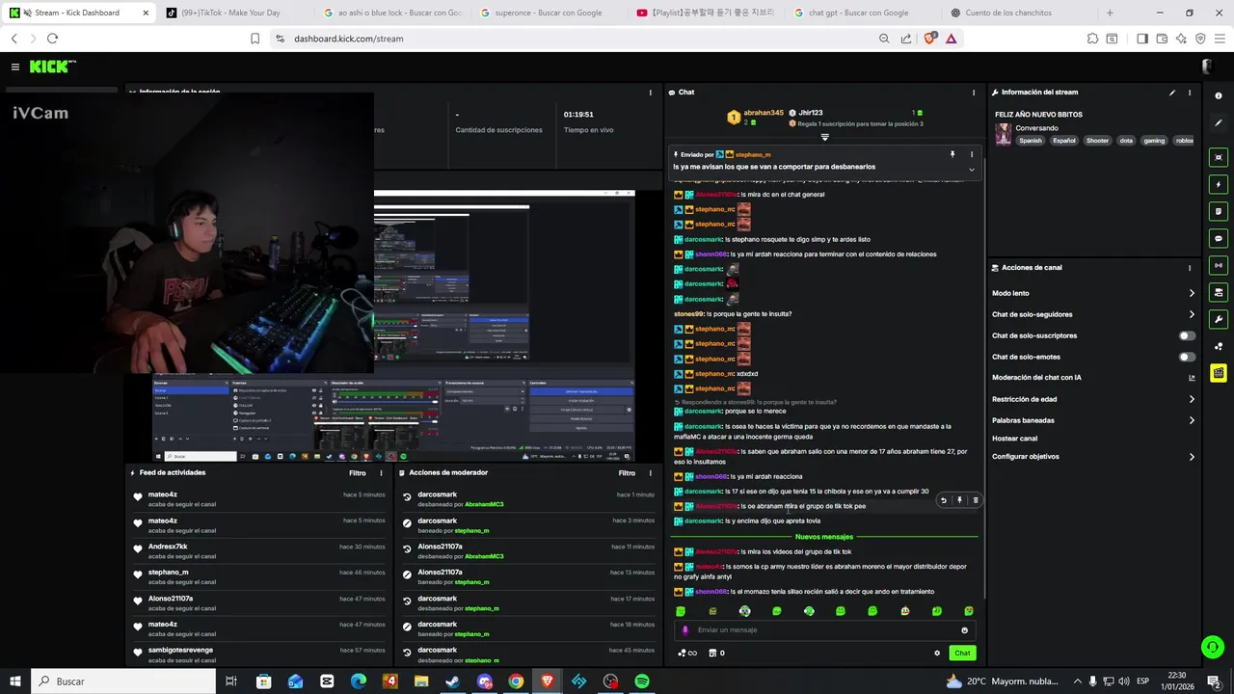Open the user avatar in Kick header
The image size is (1234, 694).
point(1207,67)
